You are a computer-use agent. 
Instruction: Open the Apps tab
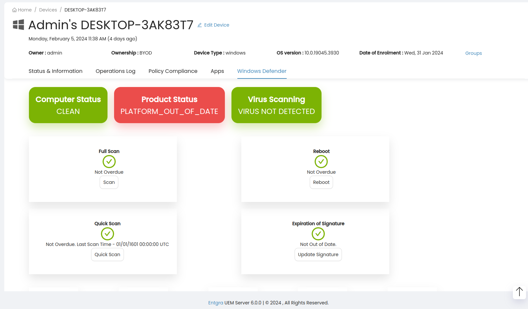[217, 71]
